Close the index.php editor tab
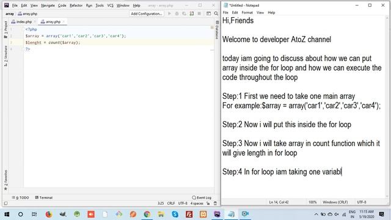 [35, 22]
